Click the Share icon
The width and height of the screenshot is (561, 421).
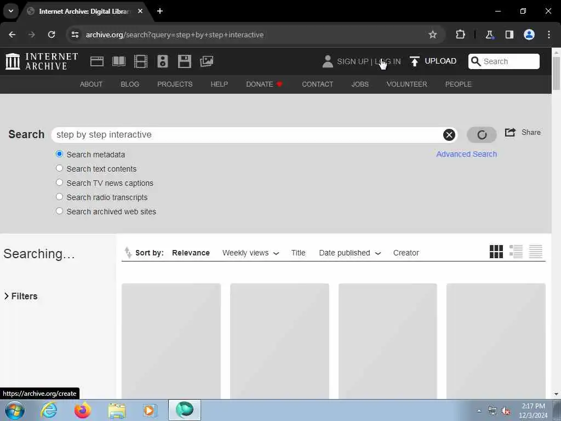(x=510, y=132)
